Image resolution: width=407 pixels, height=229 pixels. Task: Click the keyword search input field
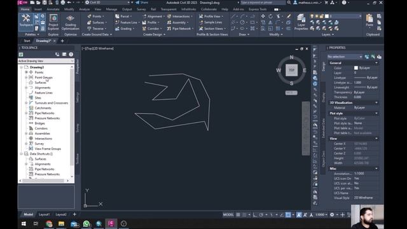pos(263,3)
